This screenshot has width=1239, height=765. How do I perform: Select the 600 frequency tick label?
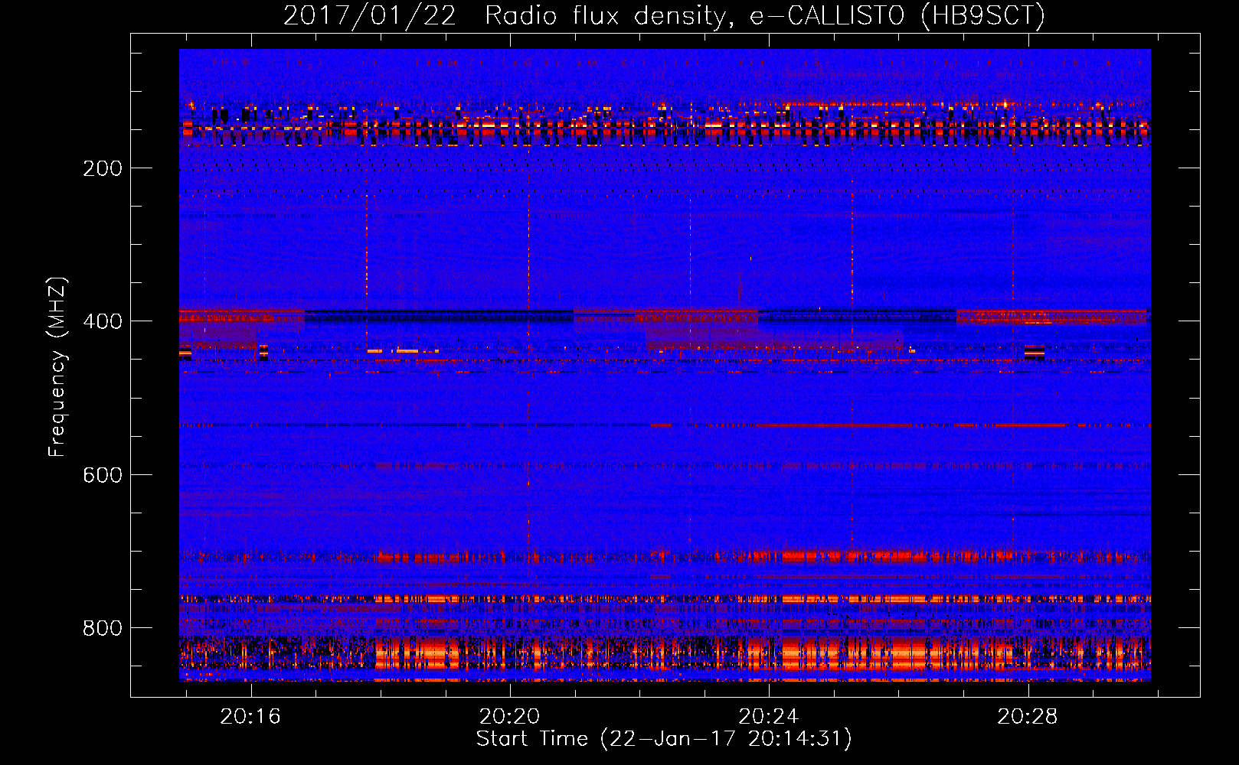tap(103, 475)
